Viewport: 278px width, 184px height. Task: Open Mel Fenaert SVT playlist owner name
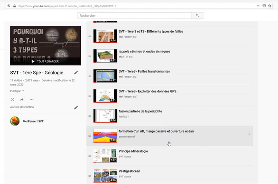tap(33, 121)
